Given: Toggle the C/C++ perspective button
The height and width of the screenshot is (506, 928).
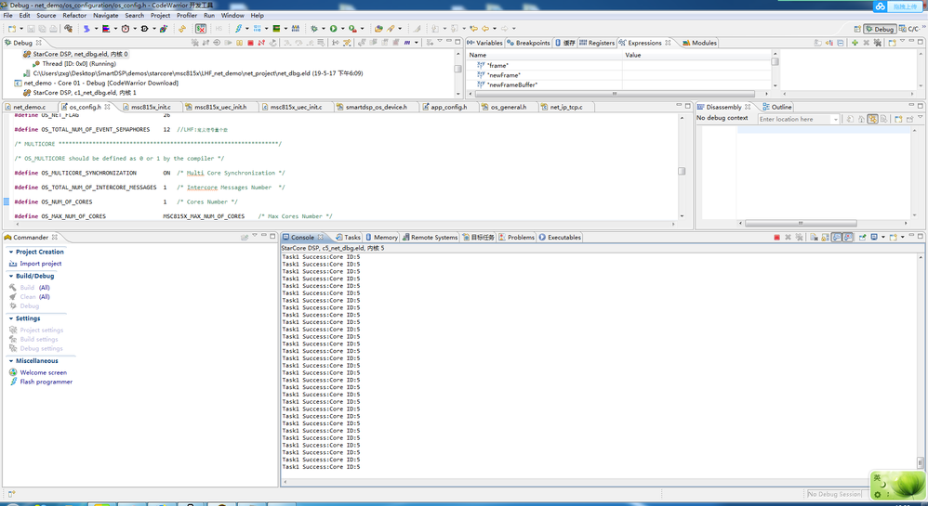Looking at the screenshot, I should [x=909, y=29].
